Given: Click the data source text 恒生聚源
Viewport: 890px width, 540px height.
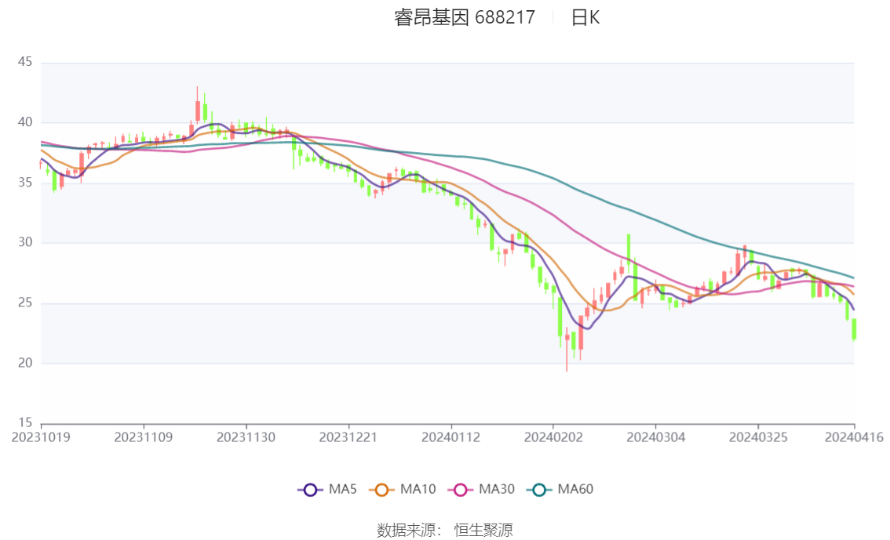Looking at the screenshot, I should (483, 531).
